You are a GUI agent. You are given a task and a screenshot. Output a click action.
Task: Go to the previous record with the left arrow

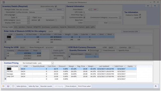[148, 6]
